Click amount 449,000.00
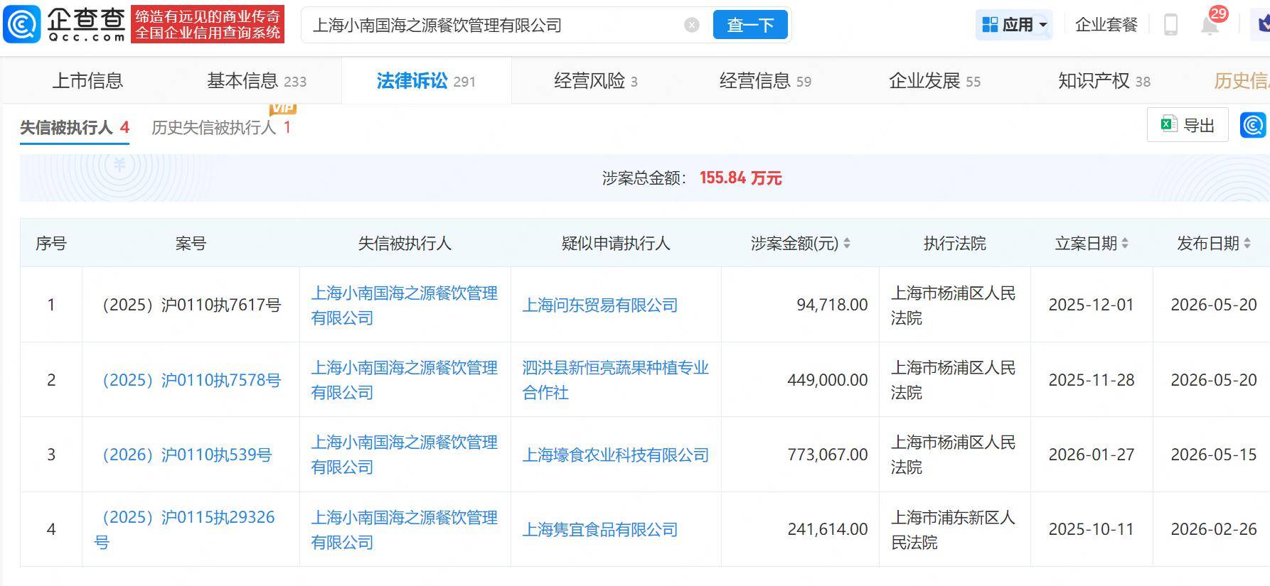The width and height of the screenshot is (1270, 586). pos(828,380)
